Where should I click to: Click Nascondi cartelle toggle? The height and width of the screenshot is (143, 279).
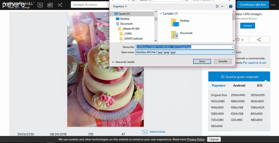pos(123,62)
